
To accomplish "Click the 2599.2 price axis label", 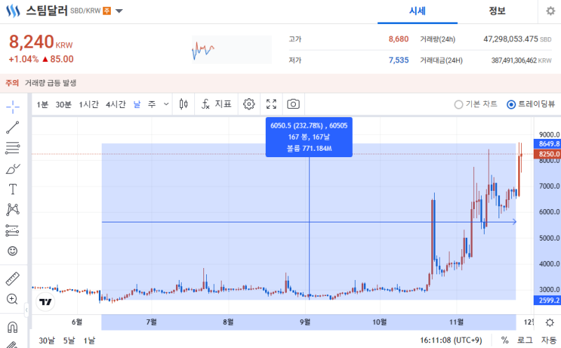I will point(547,300).
